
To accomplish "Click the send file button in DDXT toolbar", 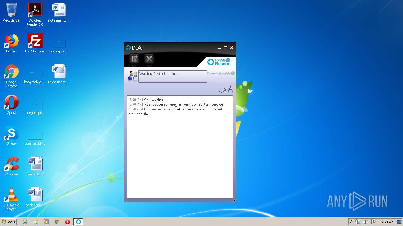I will 134,58.
